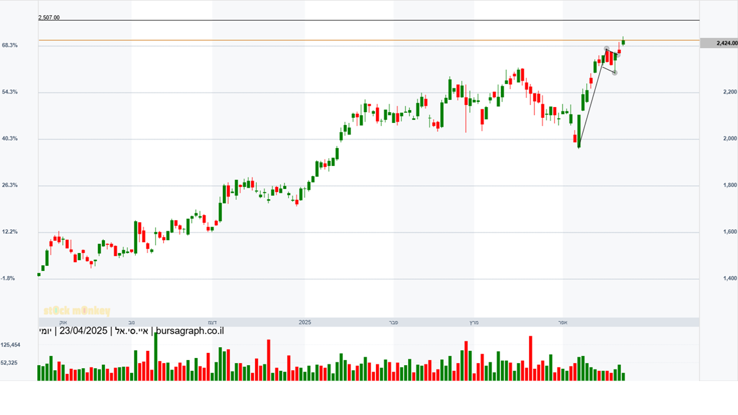Select the פבר month label

393,322
